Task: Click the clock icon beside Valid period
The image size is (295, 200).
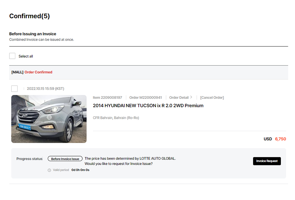Action: (x=49, y=170)
